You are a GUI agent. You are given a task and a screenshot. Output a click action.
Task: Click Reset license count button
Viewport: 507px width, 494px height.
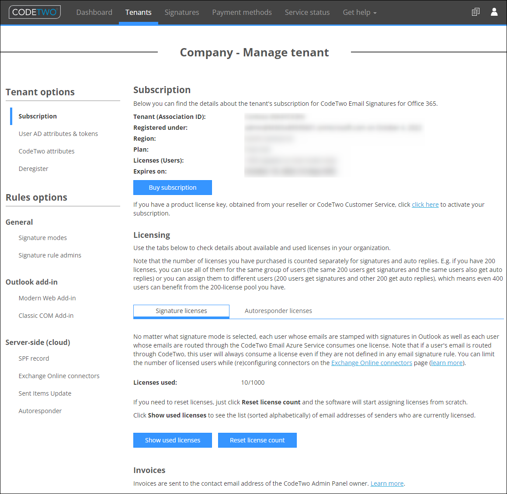pos(257,440)
